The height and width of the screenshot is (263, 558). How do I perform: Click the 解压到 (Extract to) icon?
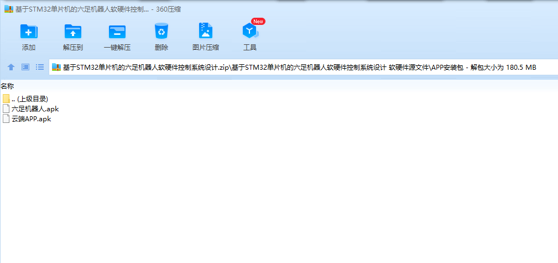73,32
